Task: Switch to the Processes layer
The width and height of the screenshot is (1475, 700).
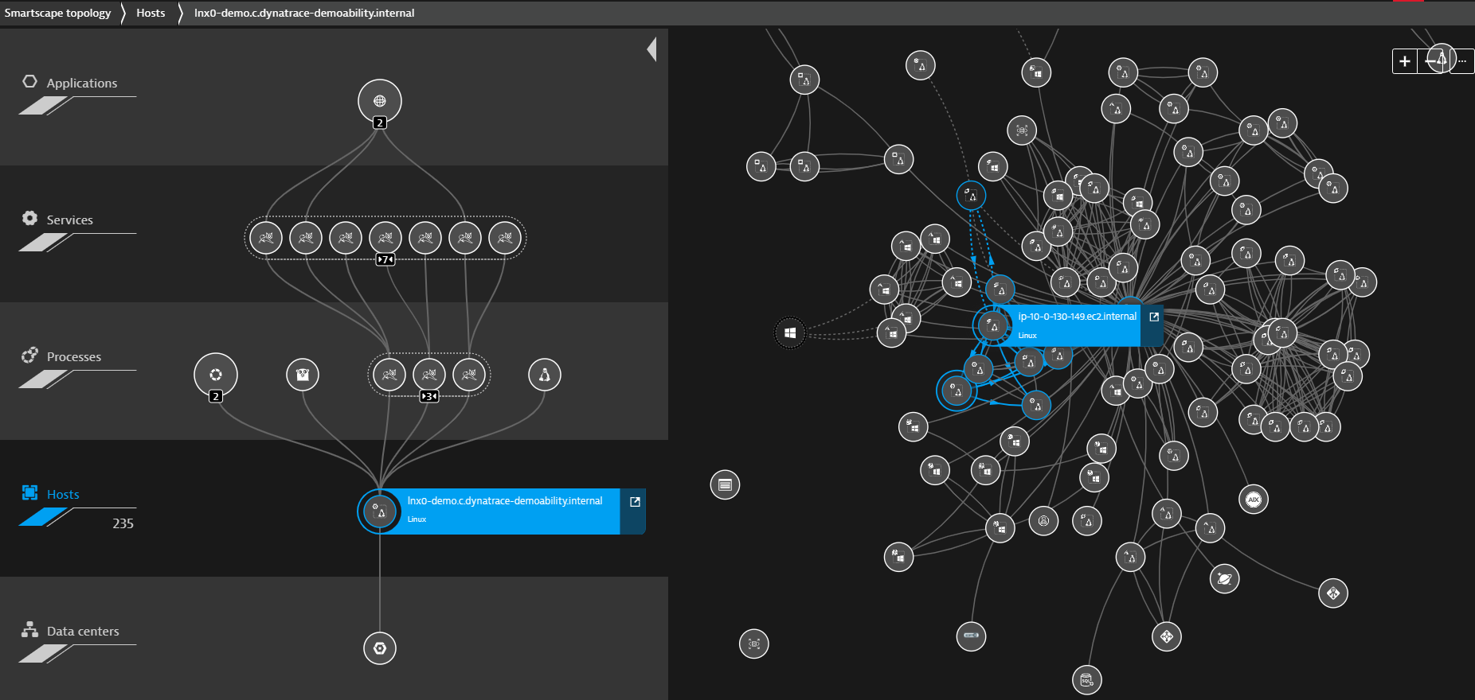Action: (x=73, y=356)
